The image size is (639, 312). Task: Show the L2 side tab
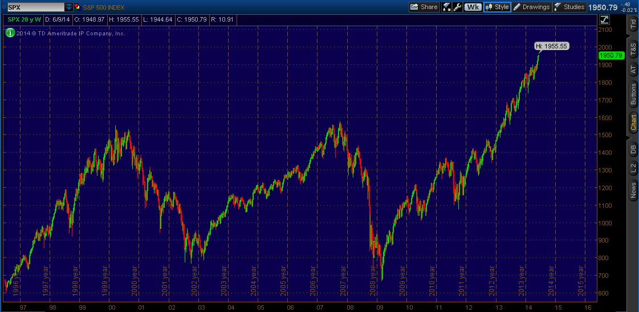[x=633, y=166]
